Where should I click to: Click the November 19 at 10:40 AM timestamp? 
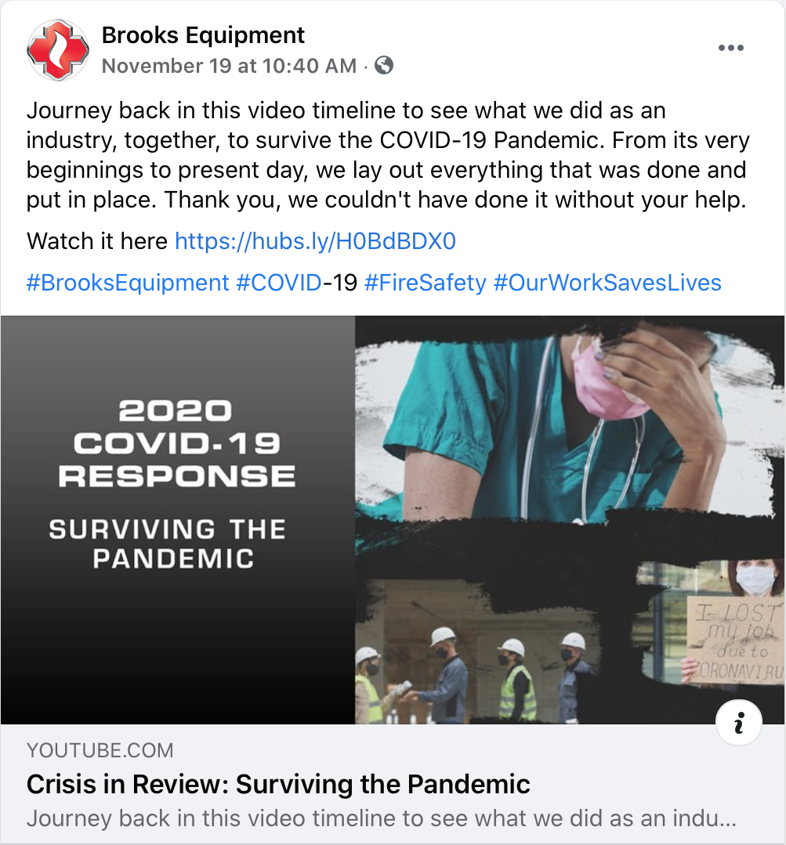tap(229, 66)
